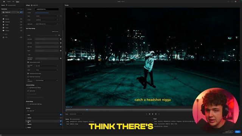Toggle the Optimize Stills checkbox
Viewport: 242px width, 136px height.
[28, 91]
